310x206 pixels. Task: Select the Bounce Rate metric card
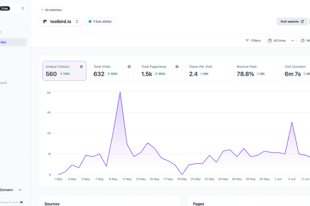(x=256, y=71)
